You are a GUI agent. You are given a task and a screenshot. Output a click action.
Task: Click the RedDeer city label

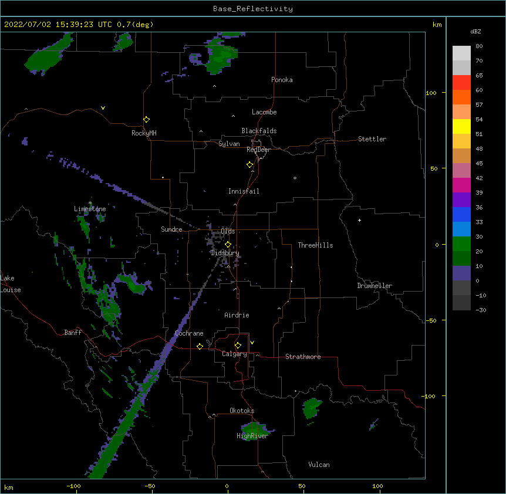[258, 150]
